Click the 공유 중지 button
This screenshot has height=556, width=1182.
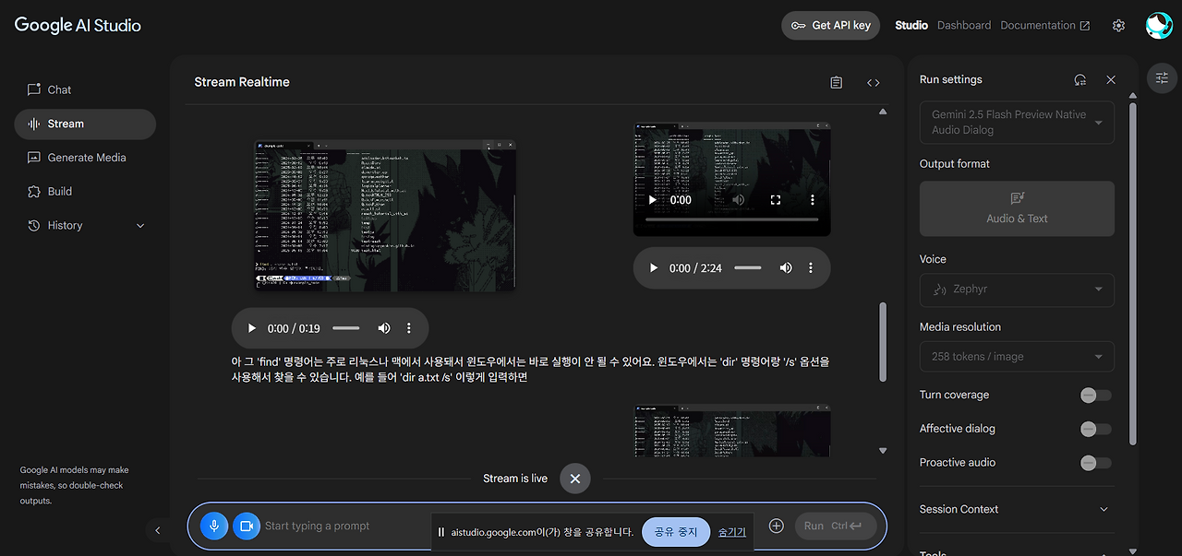tap(676, 532)
